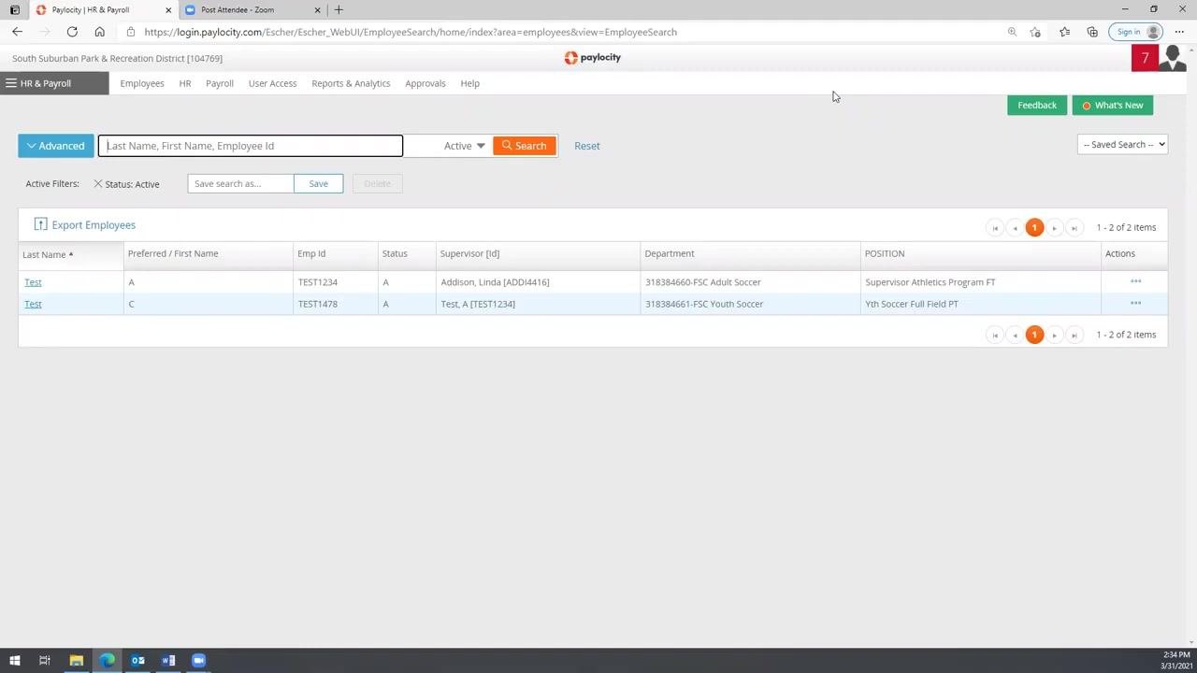Open the Payroll menu
1197x673 pixels.
[220, 83]
